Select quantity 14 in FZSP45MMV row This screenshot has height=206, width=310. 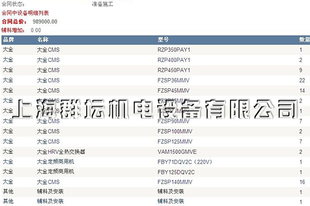point(302,91)
